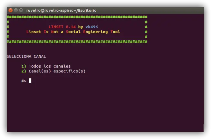Screen dimensions: 211x139
Task: Click the bottom green hash border line
Action: (x=77, y=42)
